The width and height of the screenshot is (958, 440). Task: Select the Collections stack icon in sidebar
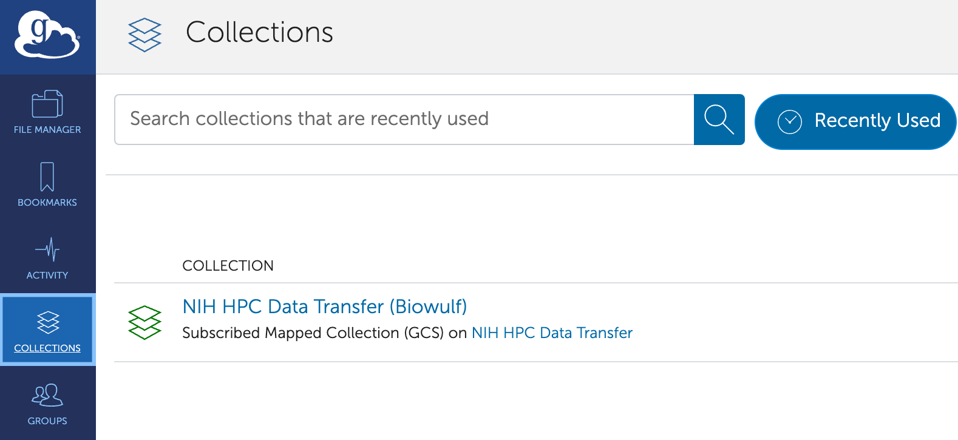pos(48,322)
